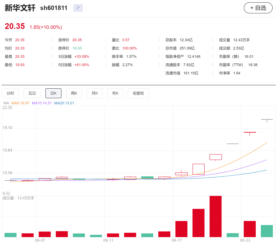Click the 最低 value 19.93
Image resolution: width=278 pixels, height=244 pixels.
click(x=20, y=65)
